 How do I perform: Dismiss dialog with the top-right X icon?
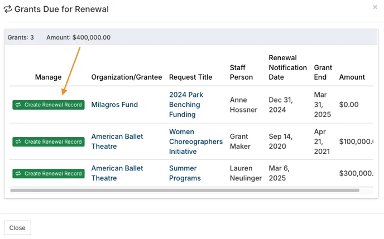(375, 7)
